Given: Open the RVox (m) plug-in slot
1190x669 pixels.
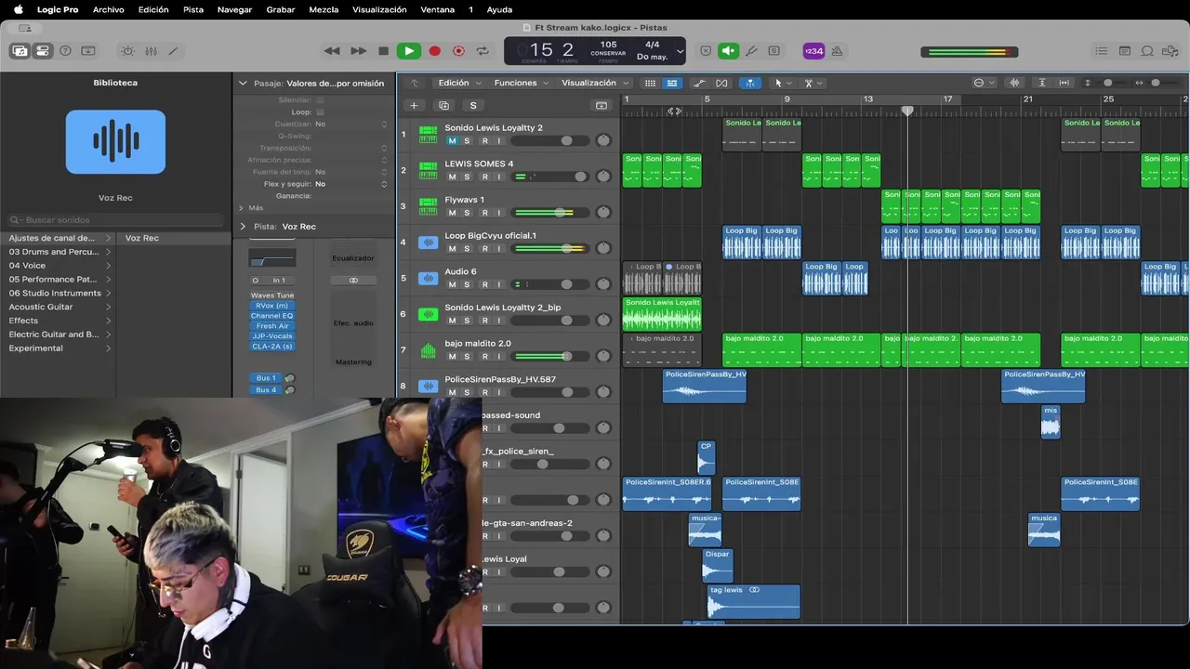Looking at the screenshot, I should point(271,306).
